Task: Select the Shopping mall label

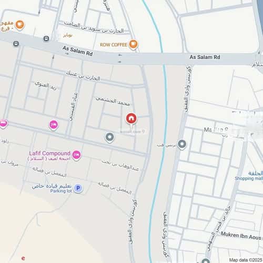Action: tap(249, 178)
